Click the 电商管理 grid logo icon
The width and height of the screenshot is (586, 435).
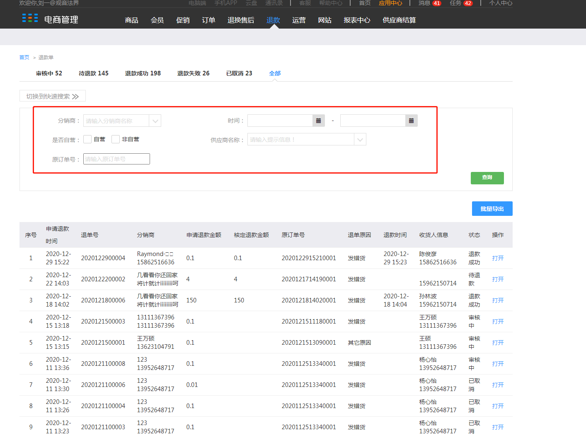[x=30, y=18]
